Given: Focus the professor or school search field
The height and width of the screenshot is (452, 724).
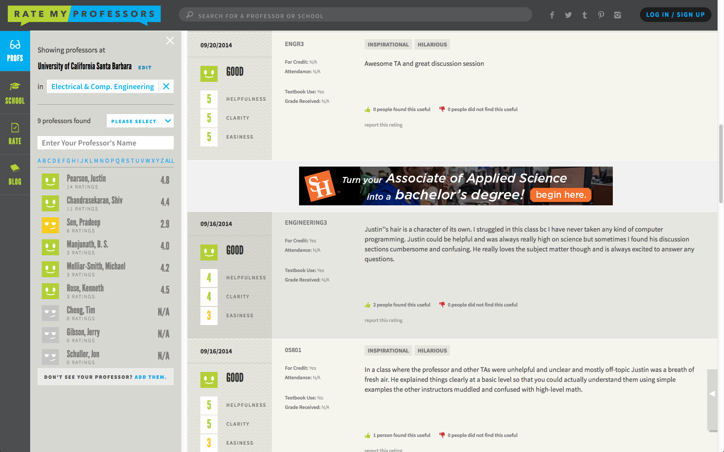Looking at the screenshot, I should click(356, 15).
